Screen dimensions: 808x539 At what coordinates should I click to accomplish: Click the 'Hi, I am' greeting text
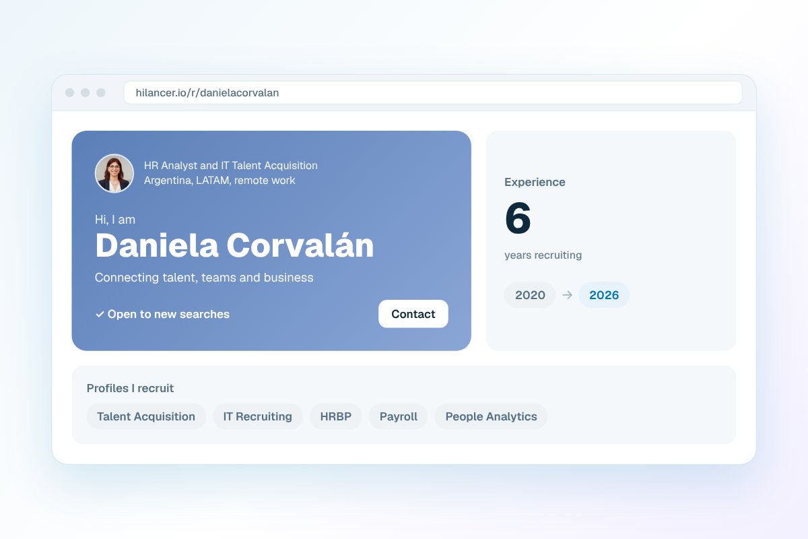115,220
